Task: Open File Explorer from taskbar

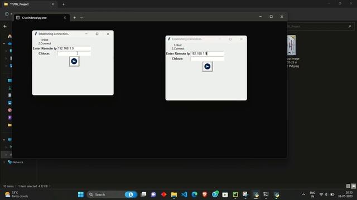Action: click(x=174, y=194)
